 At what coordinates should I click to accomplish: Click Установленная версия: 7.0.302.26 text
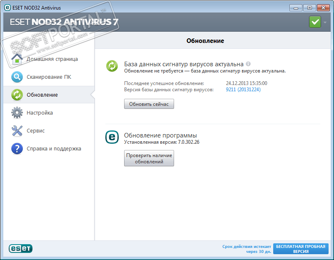click(162, 142)
